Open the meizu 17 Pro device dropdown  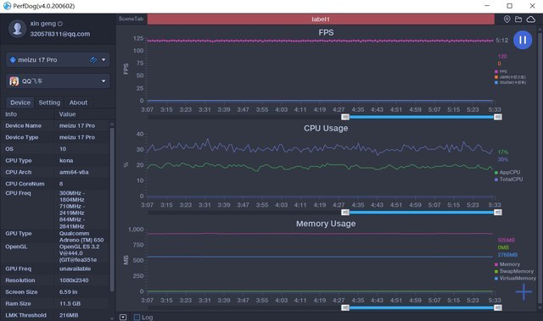(58, 60)
